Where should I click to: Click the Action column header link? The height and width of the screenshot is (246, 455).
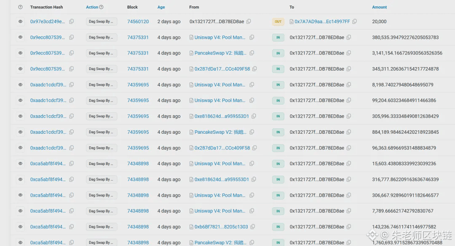(92, 7)
